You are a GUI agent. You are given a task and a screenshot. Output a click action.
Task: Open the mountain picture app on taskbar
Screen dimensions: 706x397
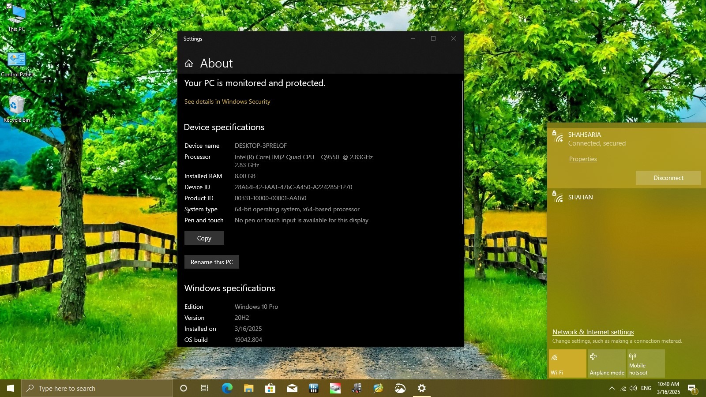pyautogui.click(x=400, y=388)
